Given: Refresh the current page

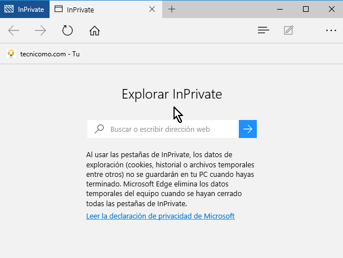Looking at the screenshot, I should 68,30.
